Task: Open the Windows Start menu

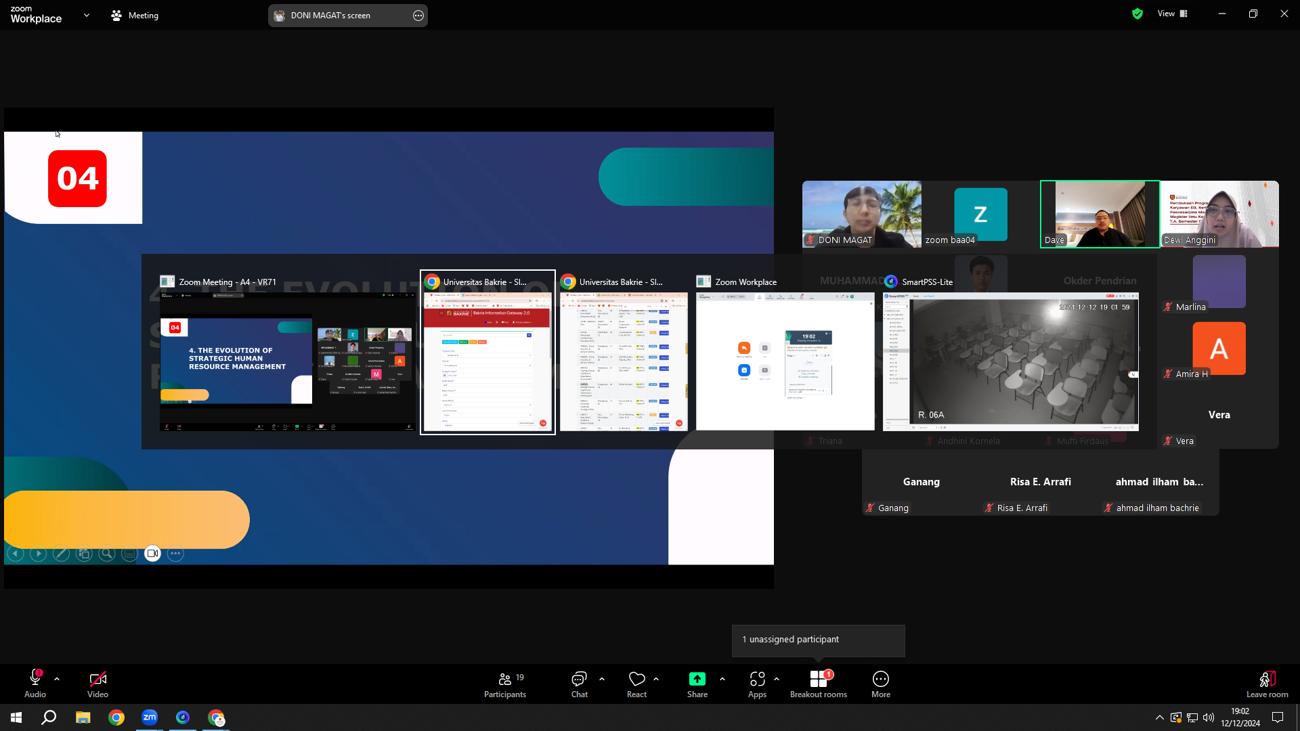Action: (x=16, y=717)
